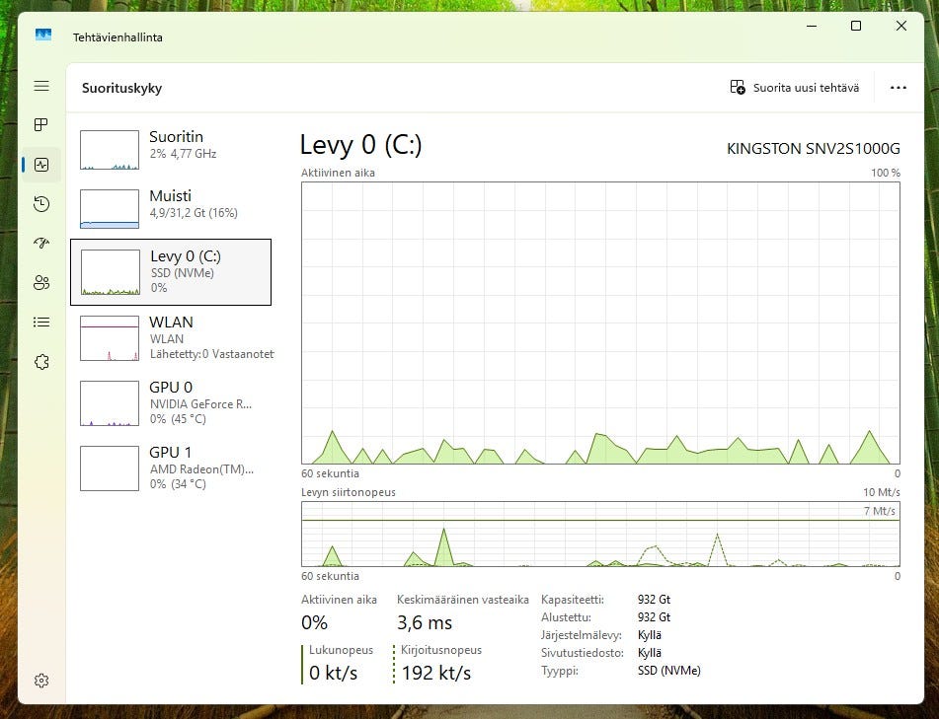This screenshot has height=719, width=939.
Task: Click the Levy 0 (C:) heading
Action: 360,145
